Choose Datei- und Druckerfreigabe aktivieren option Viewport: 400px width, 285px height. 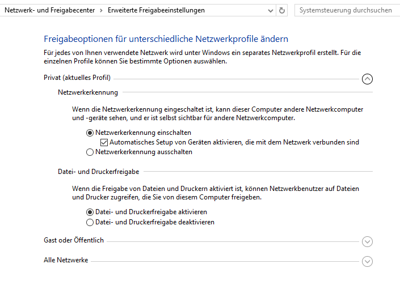coord(90,212)
